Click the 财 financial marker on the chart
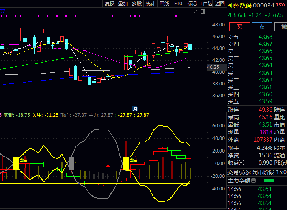287x210 pixels. 135,109
